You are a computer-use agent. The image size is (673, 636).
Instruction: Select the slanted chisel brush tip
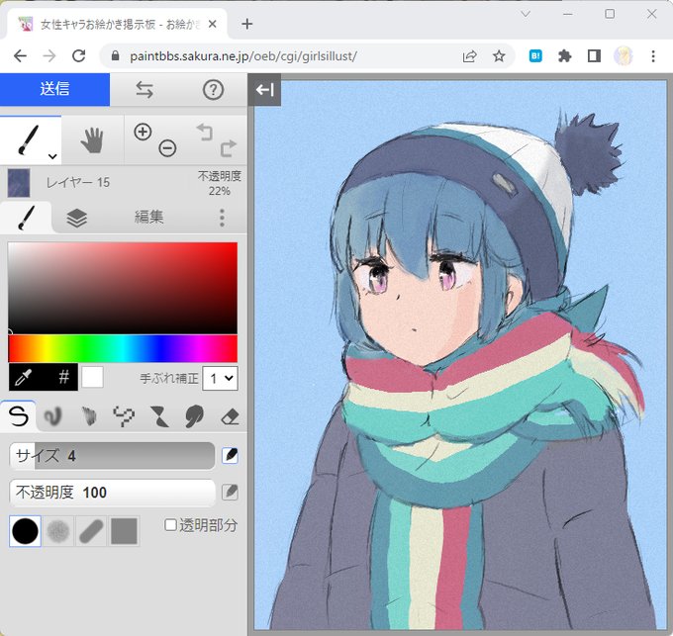[x=91, y=531]
